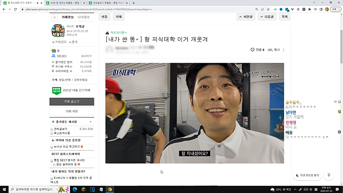Viewport: 343px width, 193px height.
Task: Toggle 다크 모드로 보기 dark mode
Action: click(x=307, y=175)
